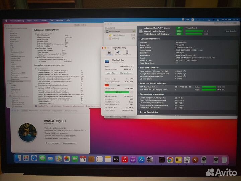Collapse General Information section
This screenshot has width=241, height=181.
pos(139,39)
